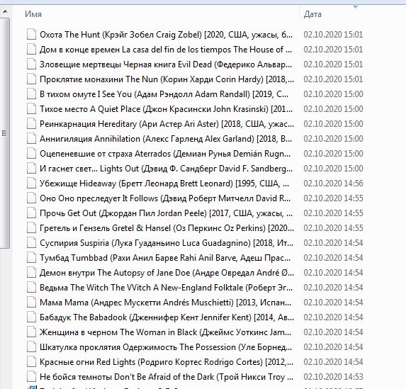Screen dimensions: 406x389
Task: Click file icon for Реинкарнация Hereditary
Action: pos(32,124)
